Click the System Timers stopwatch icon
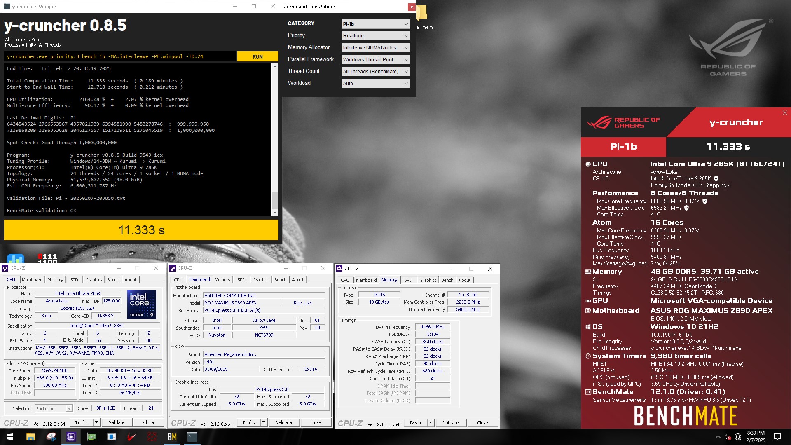 point(588,356)
